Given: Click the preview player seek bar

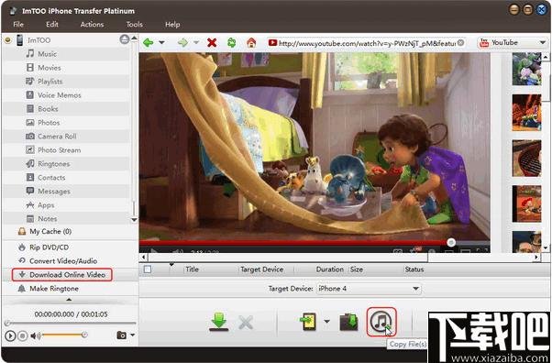Looking at the screenshot, I should (71, 323).
